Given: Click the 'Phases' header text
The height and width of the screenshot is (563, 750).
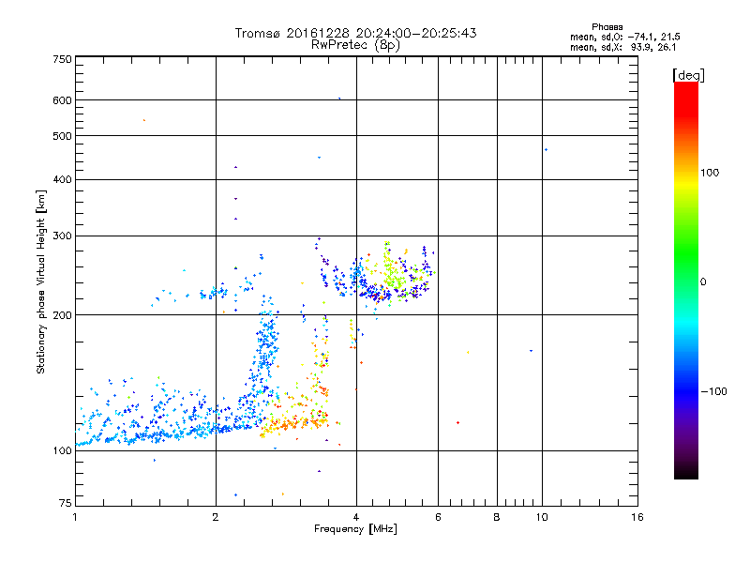Looking at the screenshot, I should (607, 27).
